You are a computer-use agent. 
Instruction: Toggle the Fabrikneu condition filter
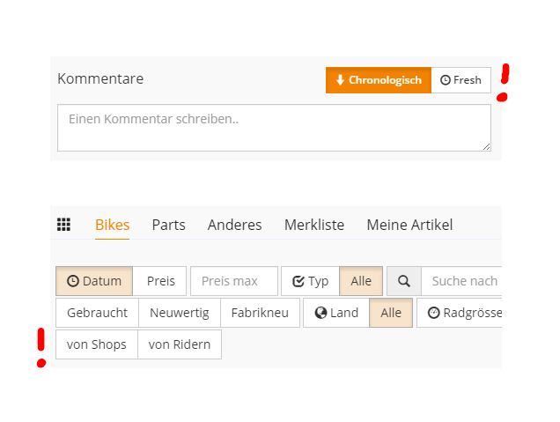(260, 313)
